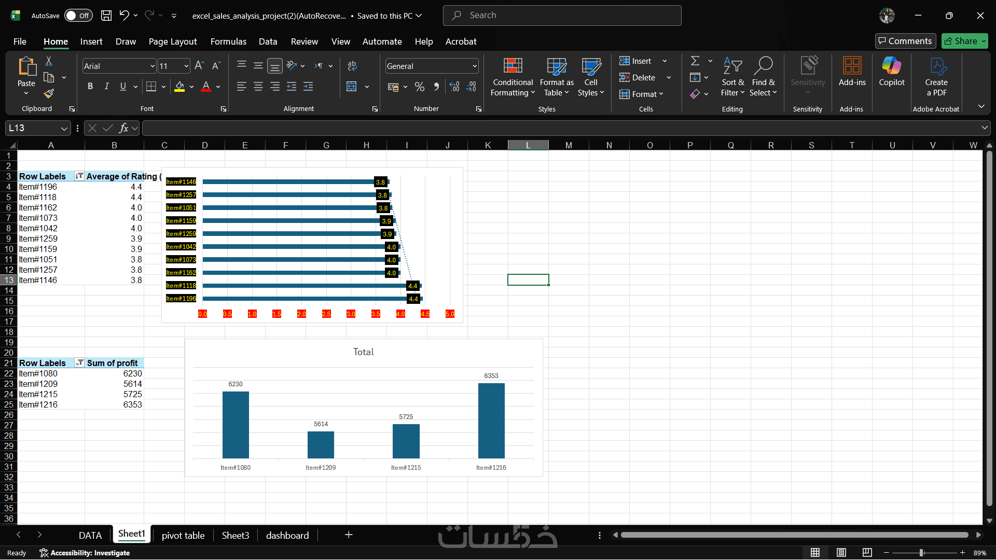Screen dimensions: 996x560
Task: Click the Comments button
Action: (x=905, y=41)
